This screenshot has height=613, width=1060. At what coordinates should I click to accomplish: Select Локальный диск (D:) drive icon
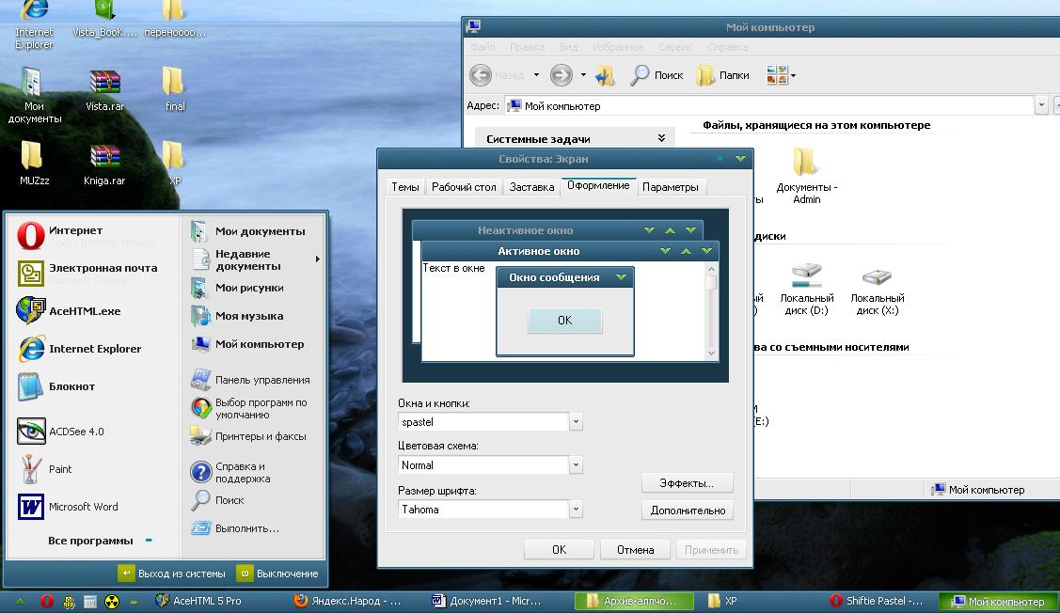806,290
